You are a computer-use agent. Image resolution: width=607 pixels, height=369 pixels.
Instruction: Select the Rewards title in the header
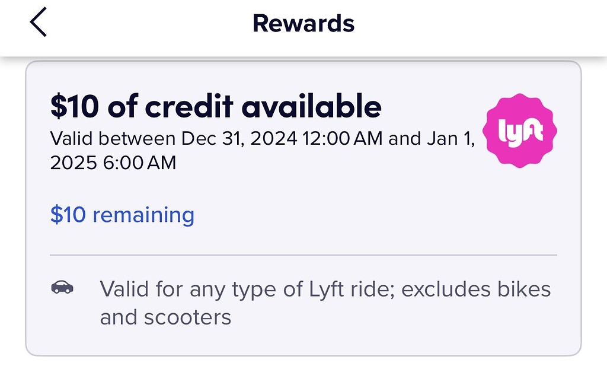(303, 23)
